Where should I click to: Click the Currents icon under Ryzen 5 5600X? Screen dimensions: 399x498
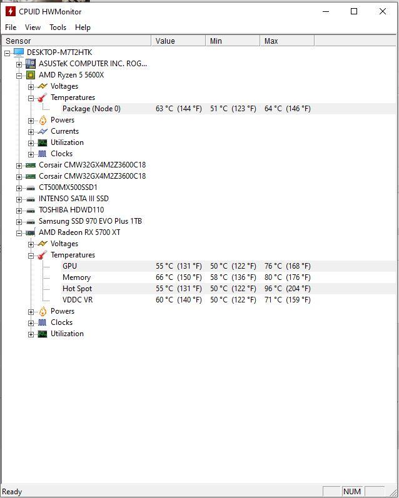tap(43, 131)
